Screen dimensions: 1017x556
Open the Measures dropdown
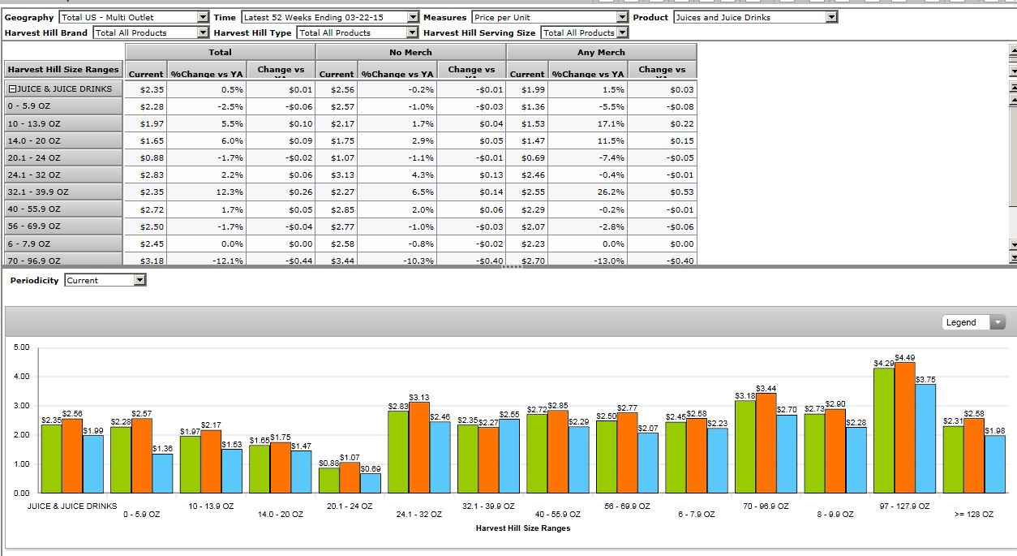tap(622, 17)
